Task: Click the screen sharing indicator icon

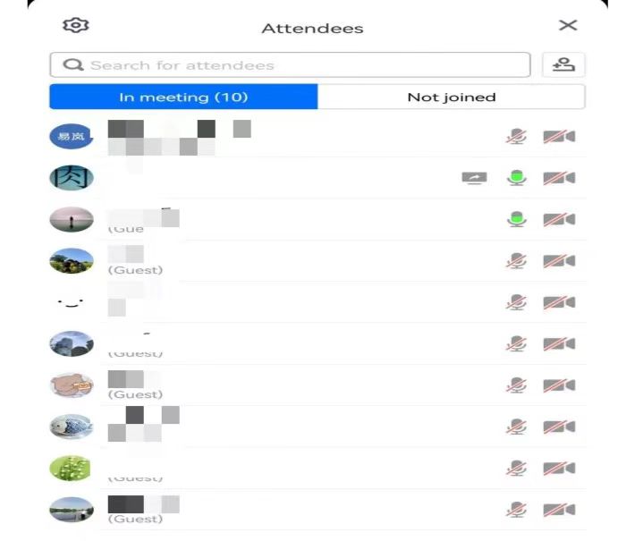Action: click(x=474, y=178)
